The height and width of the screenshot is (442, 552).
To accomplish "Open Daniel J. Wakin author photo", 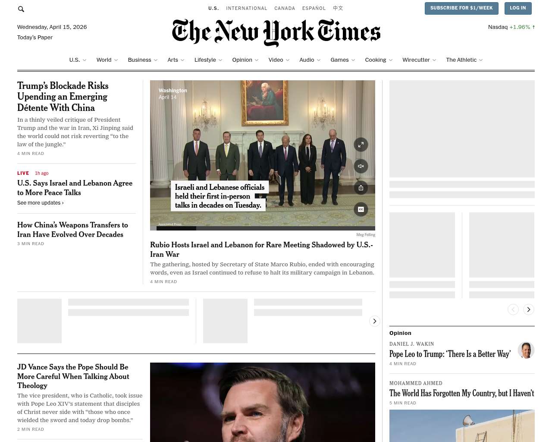I will pyautogui.click(x=526, y=350).
